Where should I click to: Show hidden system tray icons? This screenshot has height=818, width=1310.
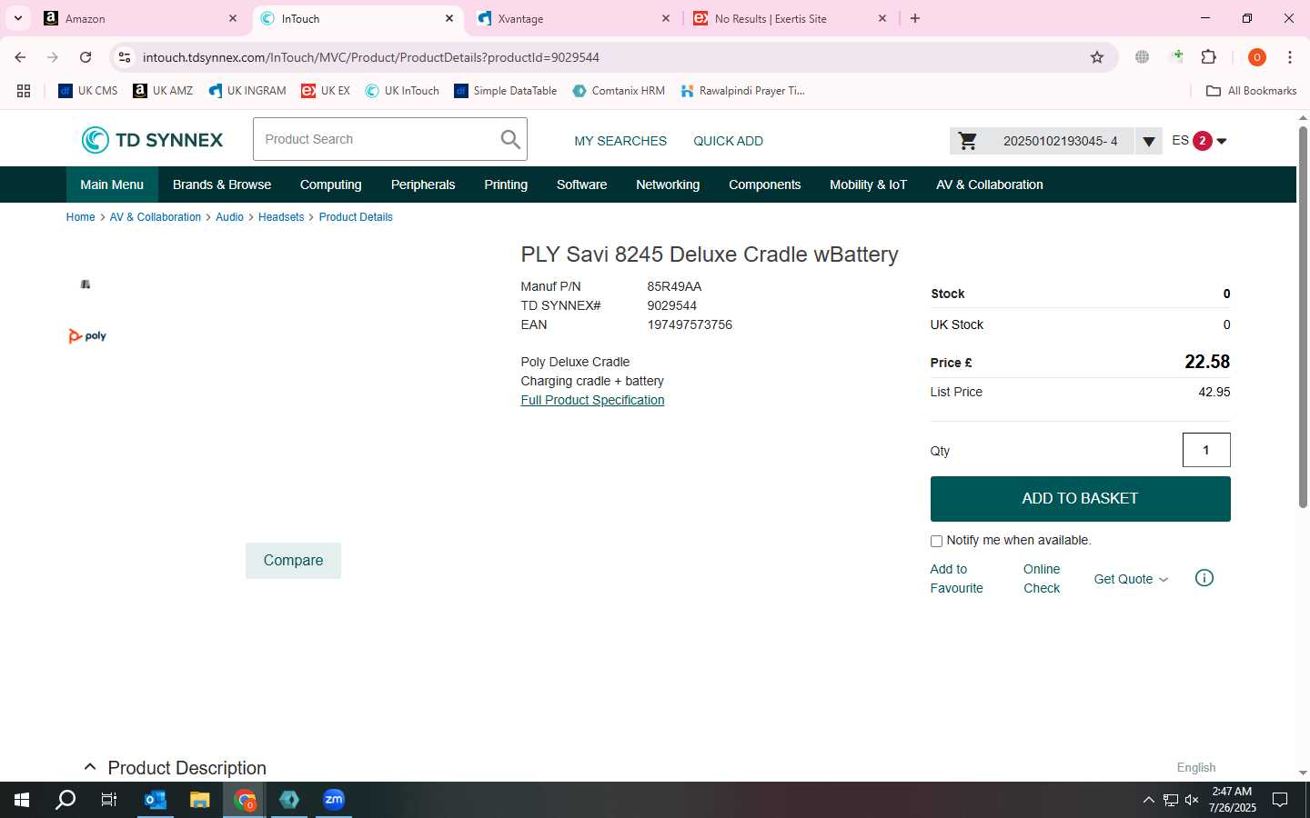(1148, 800)
